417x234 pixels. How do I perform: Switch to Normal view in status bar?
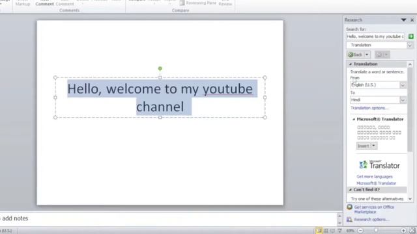click(x=319, y=231)
